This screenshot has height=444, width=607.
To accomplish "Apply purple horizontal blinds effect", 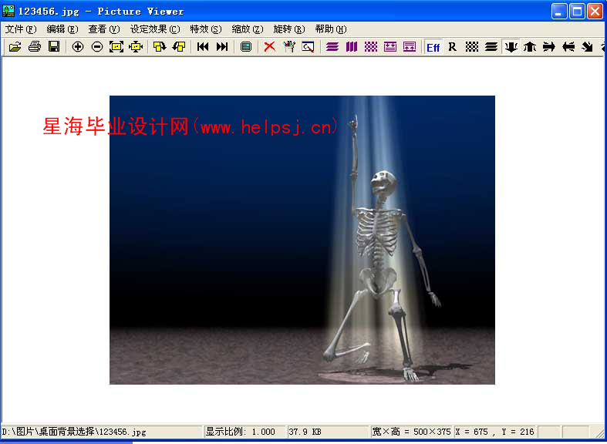I will pyautogui.click(x=332, y=47).
